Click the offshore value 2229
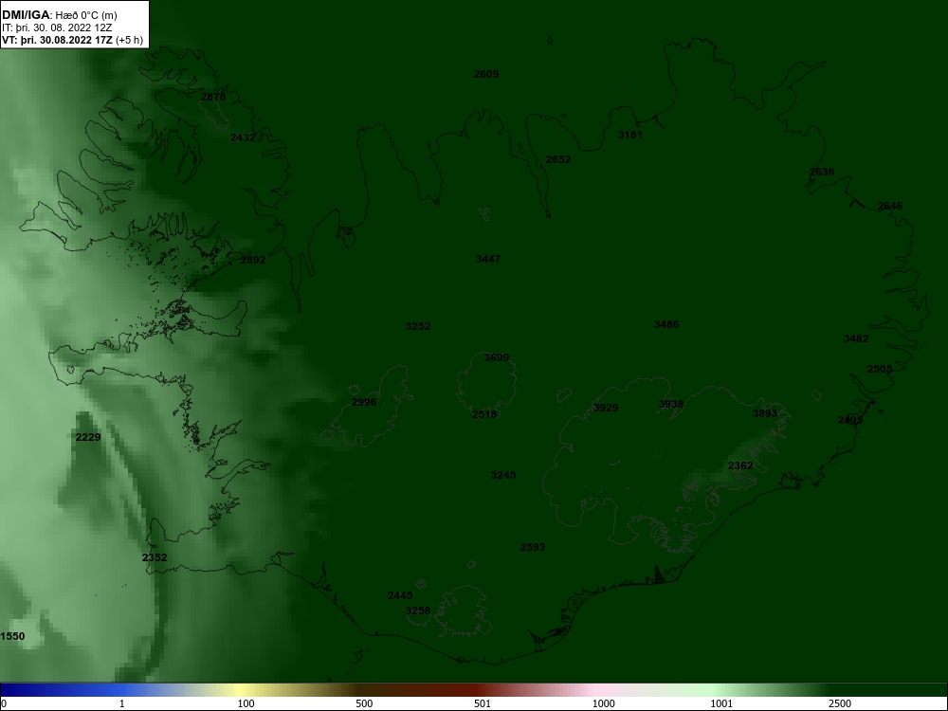948x711 pixels. tap(88, 437)
